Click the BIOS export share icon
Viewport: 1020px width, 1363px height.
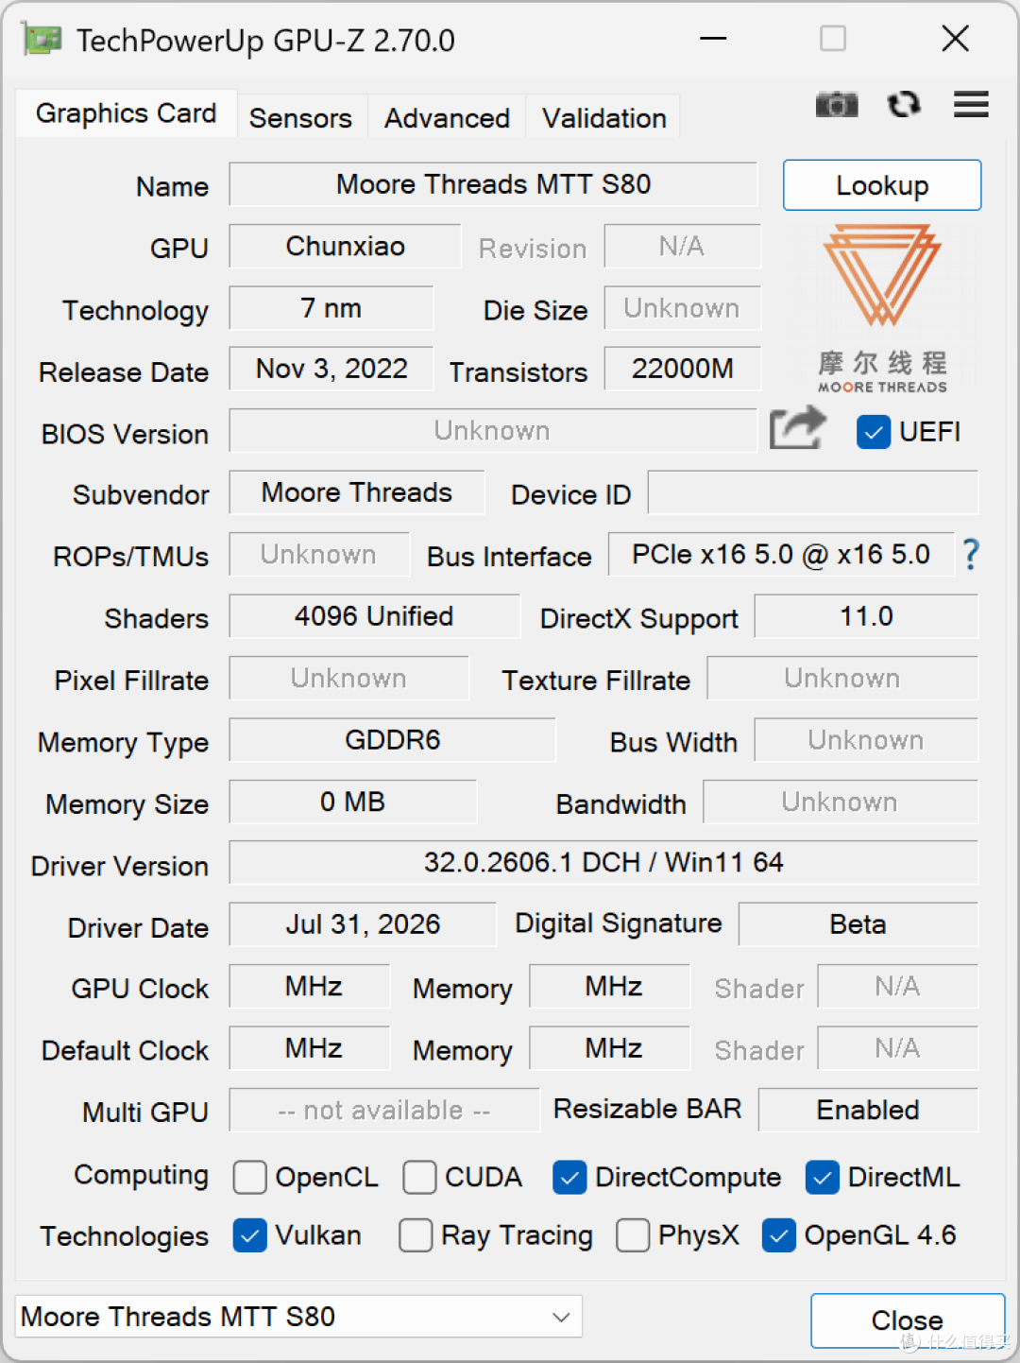click(798, 428)
